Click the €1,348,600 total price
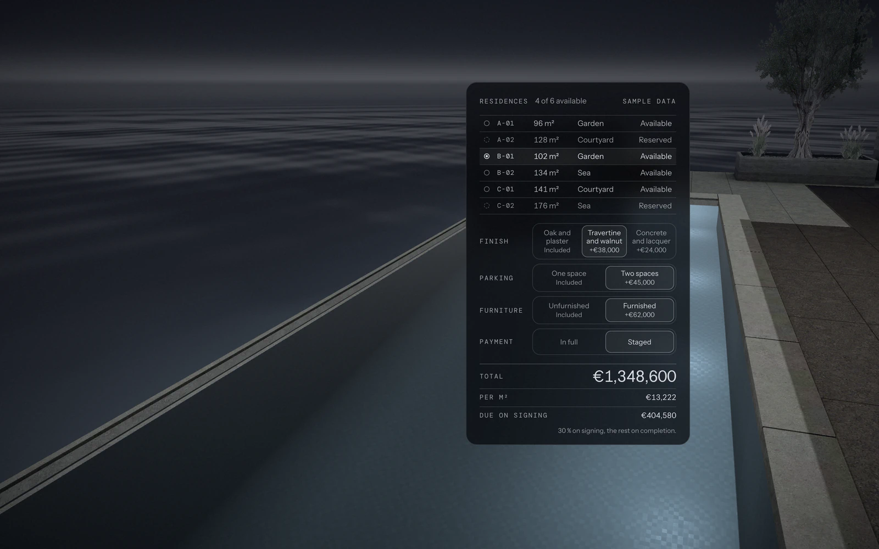The height and width of the screenshot is (549, 879). (635, 376)
